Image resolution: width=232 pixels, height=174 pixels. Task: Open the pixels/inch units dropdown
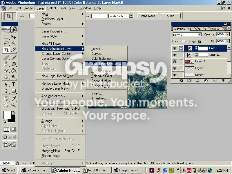131,16
